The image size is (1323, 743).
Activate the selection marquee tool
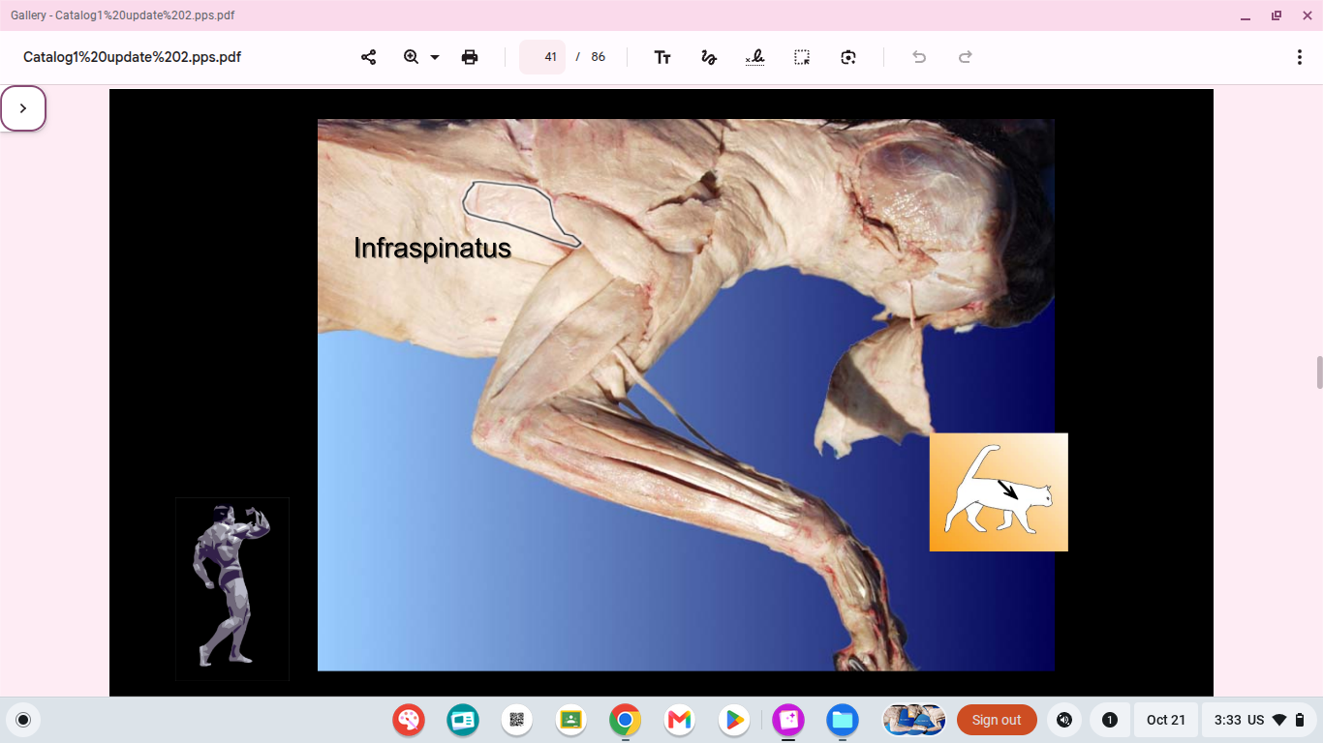click(802, 57)
